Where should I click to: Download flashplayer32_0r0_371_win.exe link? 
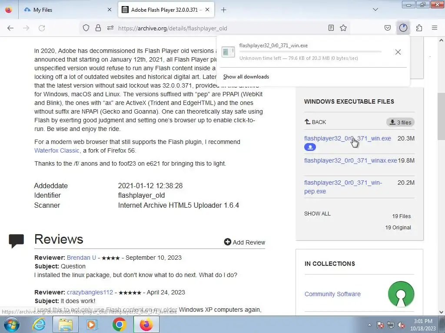click(347, 138)
